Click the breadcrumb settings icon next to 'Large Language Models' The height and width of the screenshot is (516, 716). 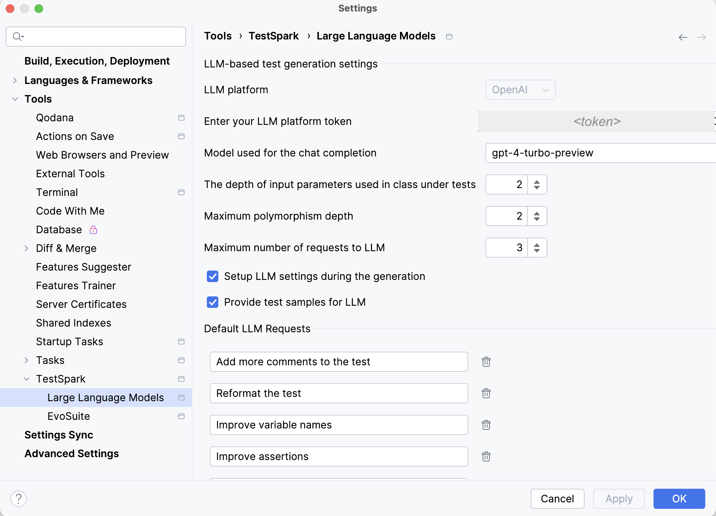coord(450,37)
